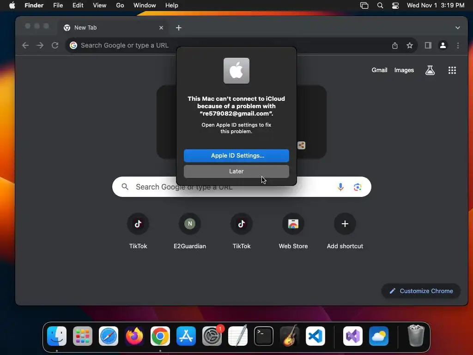
Task: Launch Safari from the Dock
Action: click(109, 336)
